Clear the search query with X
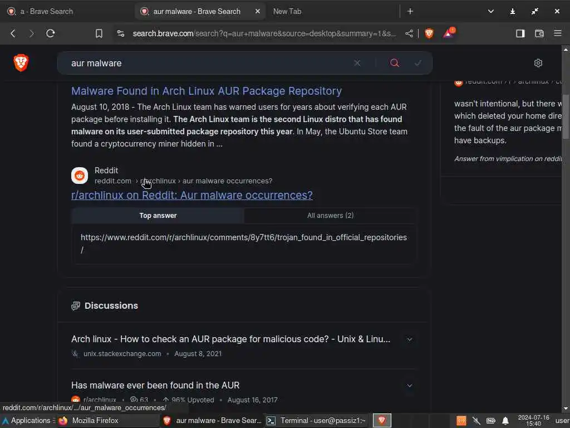Viewport: 570px width, 428px height. (357, 63)
